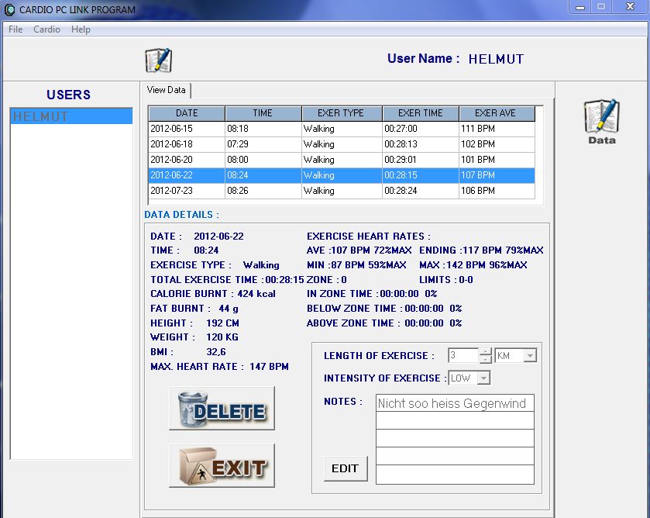Click the first notes field with Gegenwind text
Viewport: 650px width, 518px height.
click(455, 403)
